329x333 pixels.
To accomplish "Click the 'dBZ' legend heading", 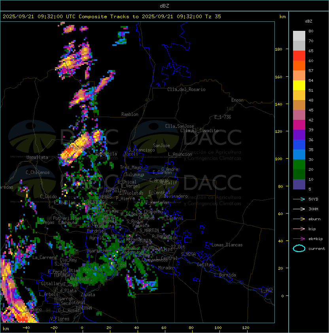I will (x=308, y=21).
